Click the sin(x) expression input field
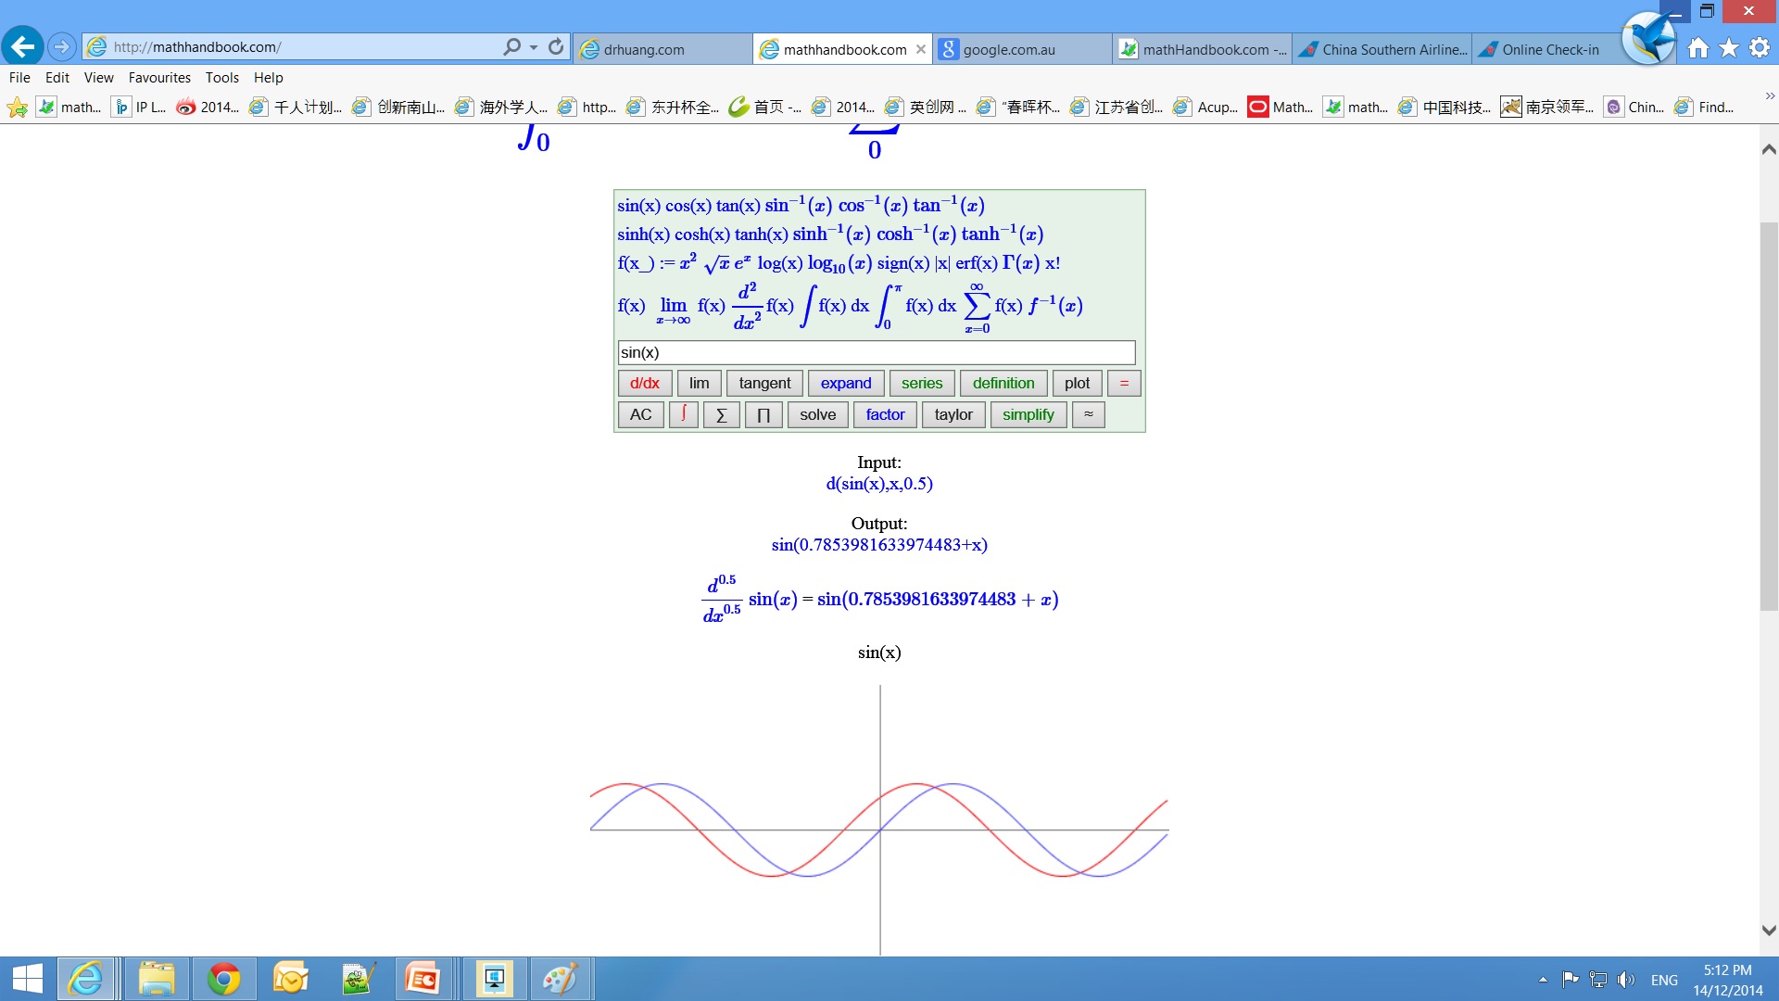 876,352
